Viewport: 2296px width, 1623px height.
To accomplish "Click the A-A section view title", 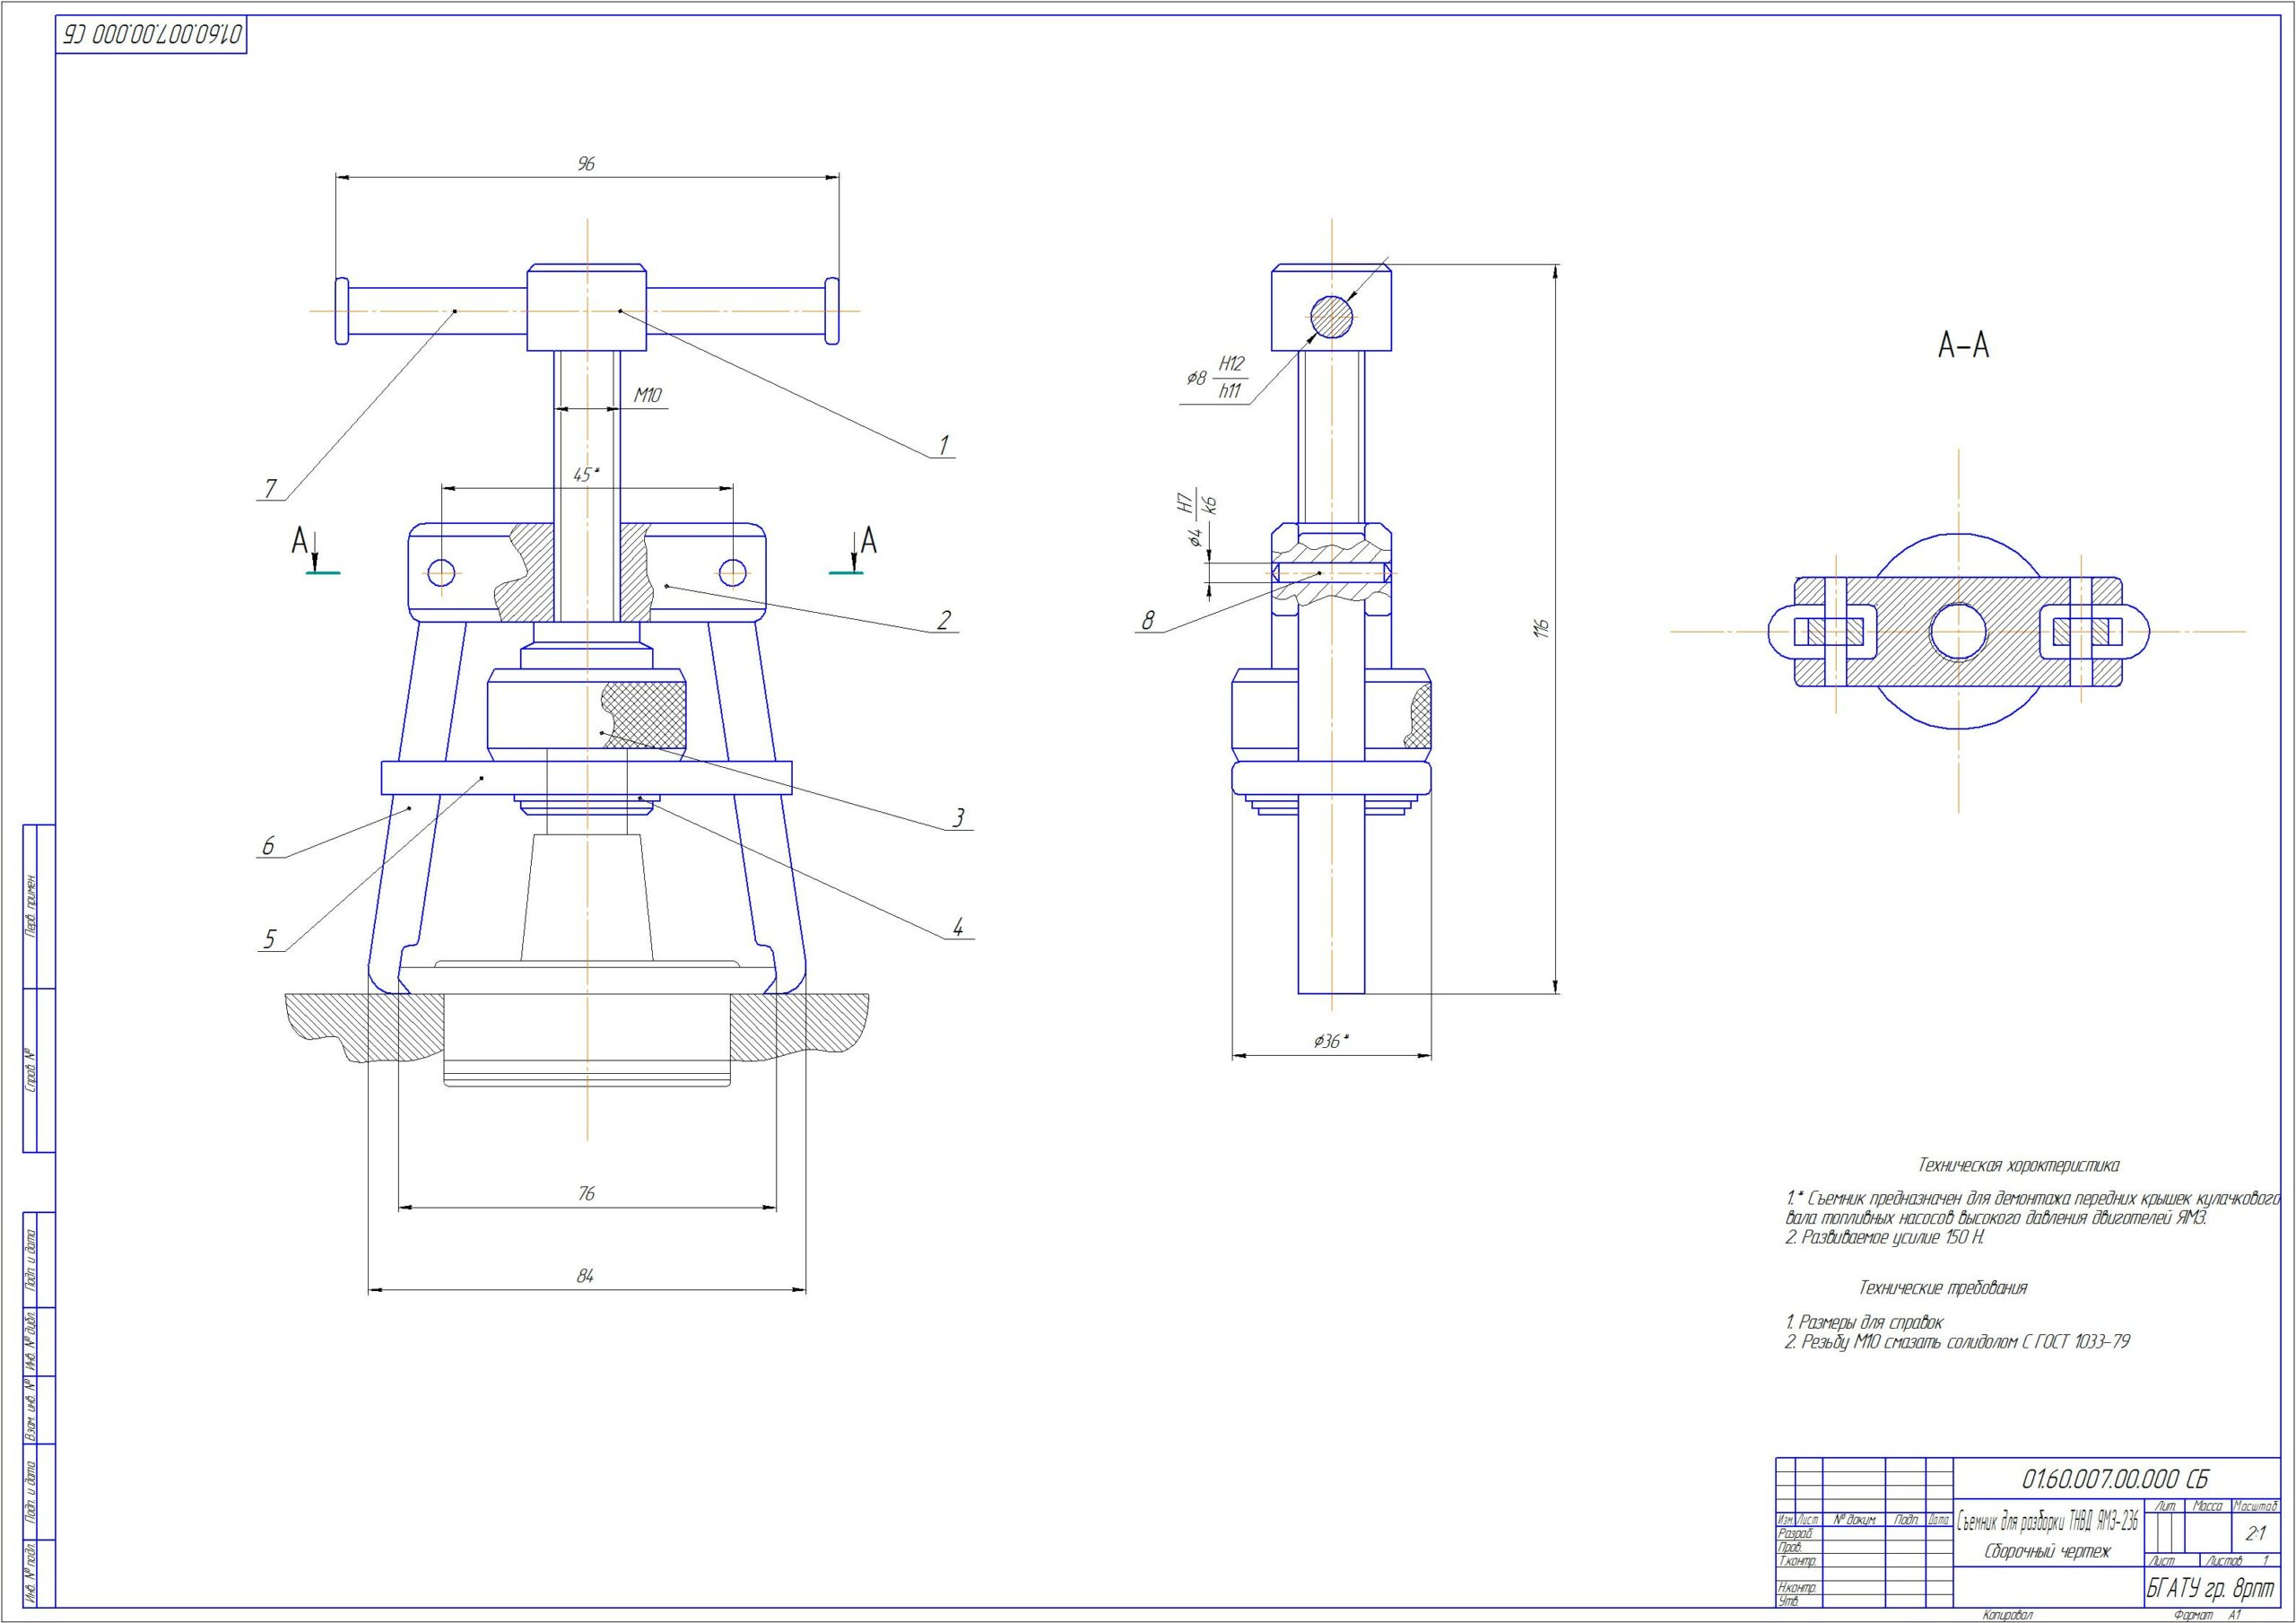I will (1963, 345).
